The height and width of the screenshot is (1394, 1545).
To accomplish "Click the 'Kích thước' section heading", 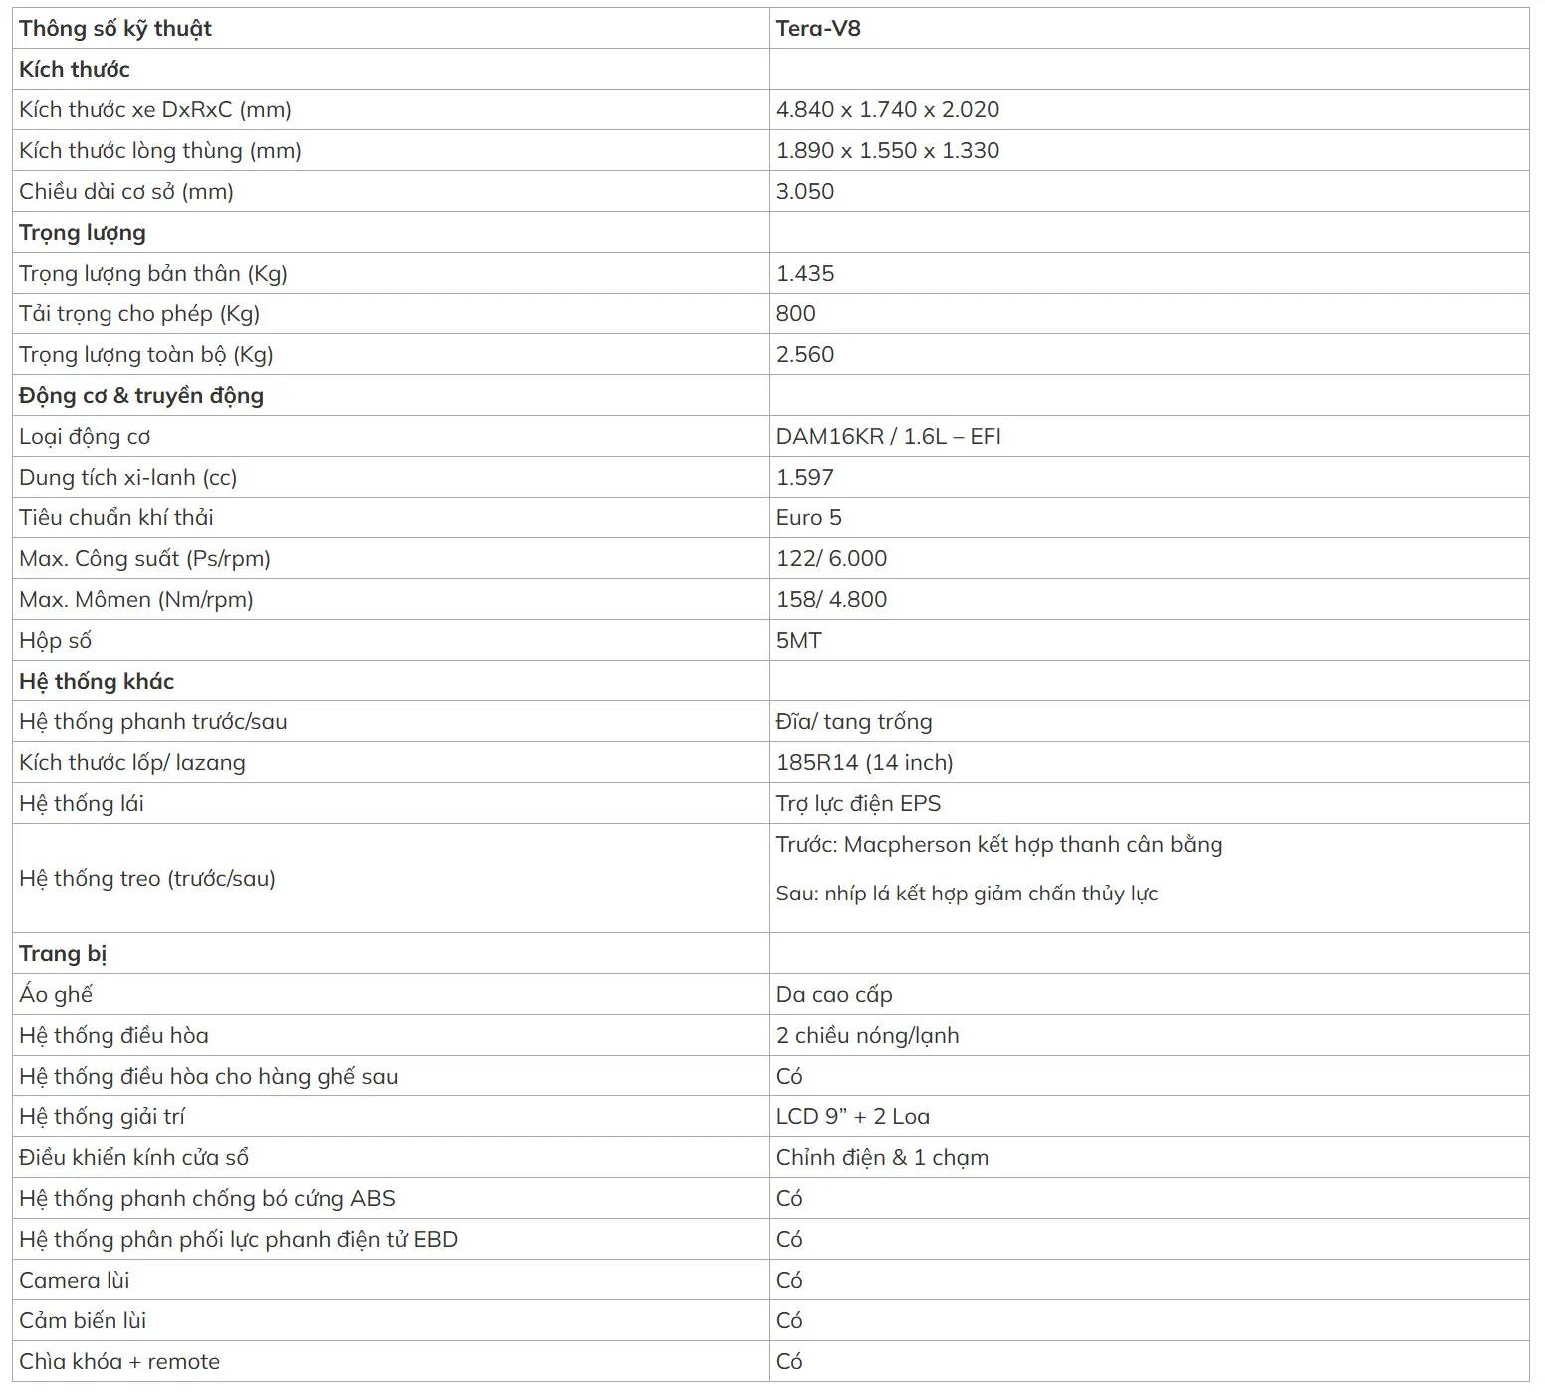I will pyautogui.click(x=75, y=70).
